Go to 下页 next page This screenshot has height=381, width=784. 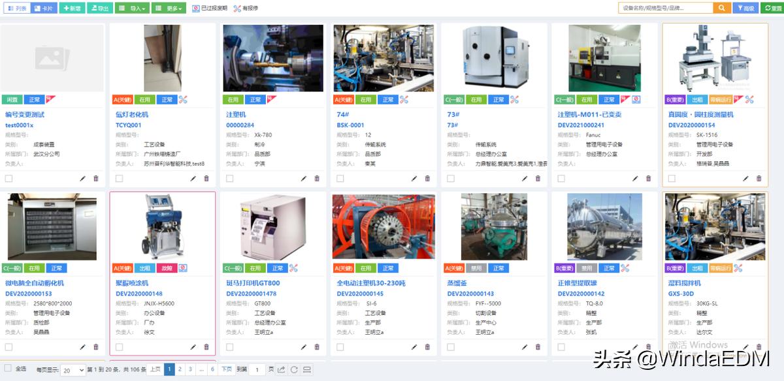click(226, 369)
